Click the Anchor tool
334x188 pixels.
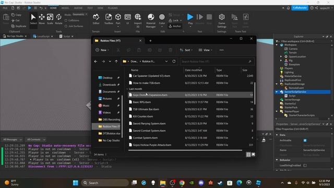click(x=175, y=26)
